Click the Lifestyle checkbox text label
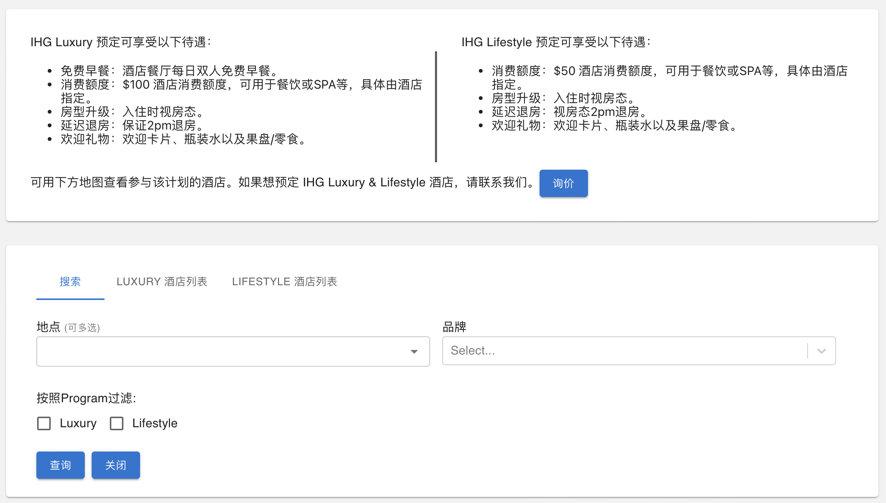The height and width of the screenshot is (503, 886). (154, 423)
